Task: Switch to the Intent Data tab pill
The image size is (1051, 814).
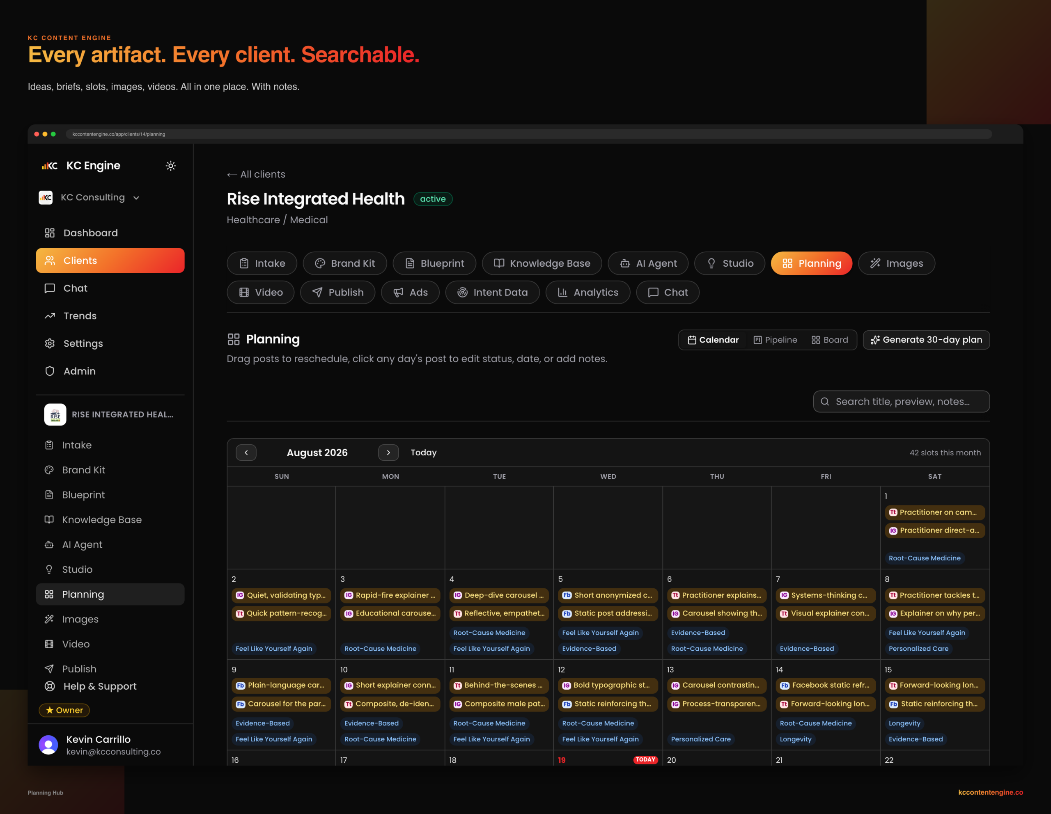Action: click(x=492, y=293)
